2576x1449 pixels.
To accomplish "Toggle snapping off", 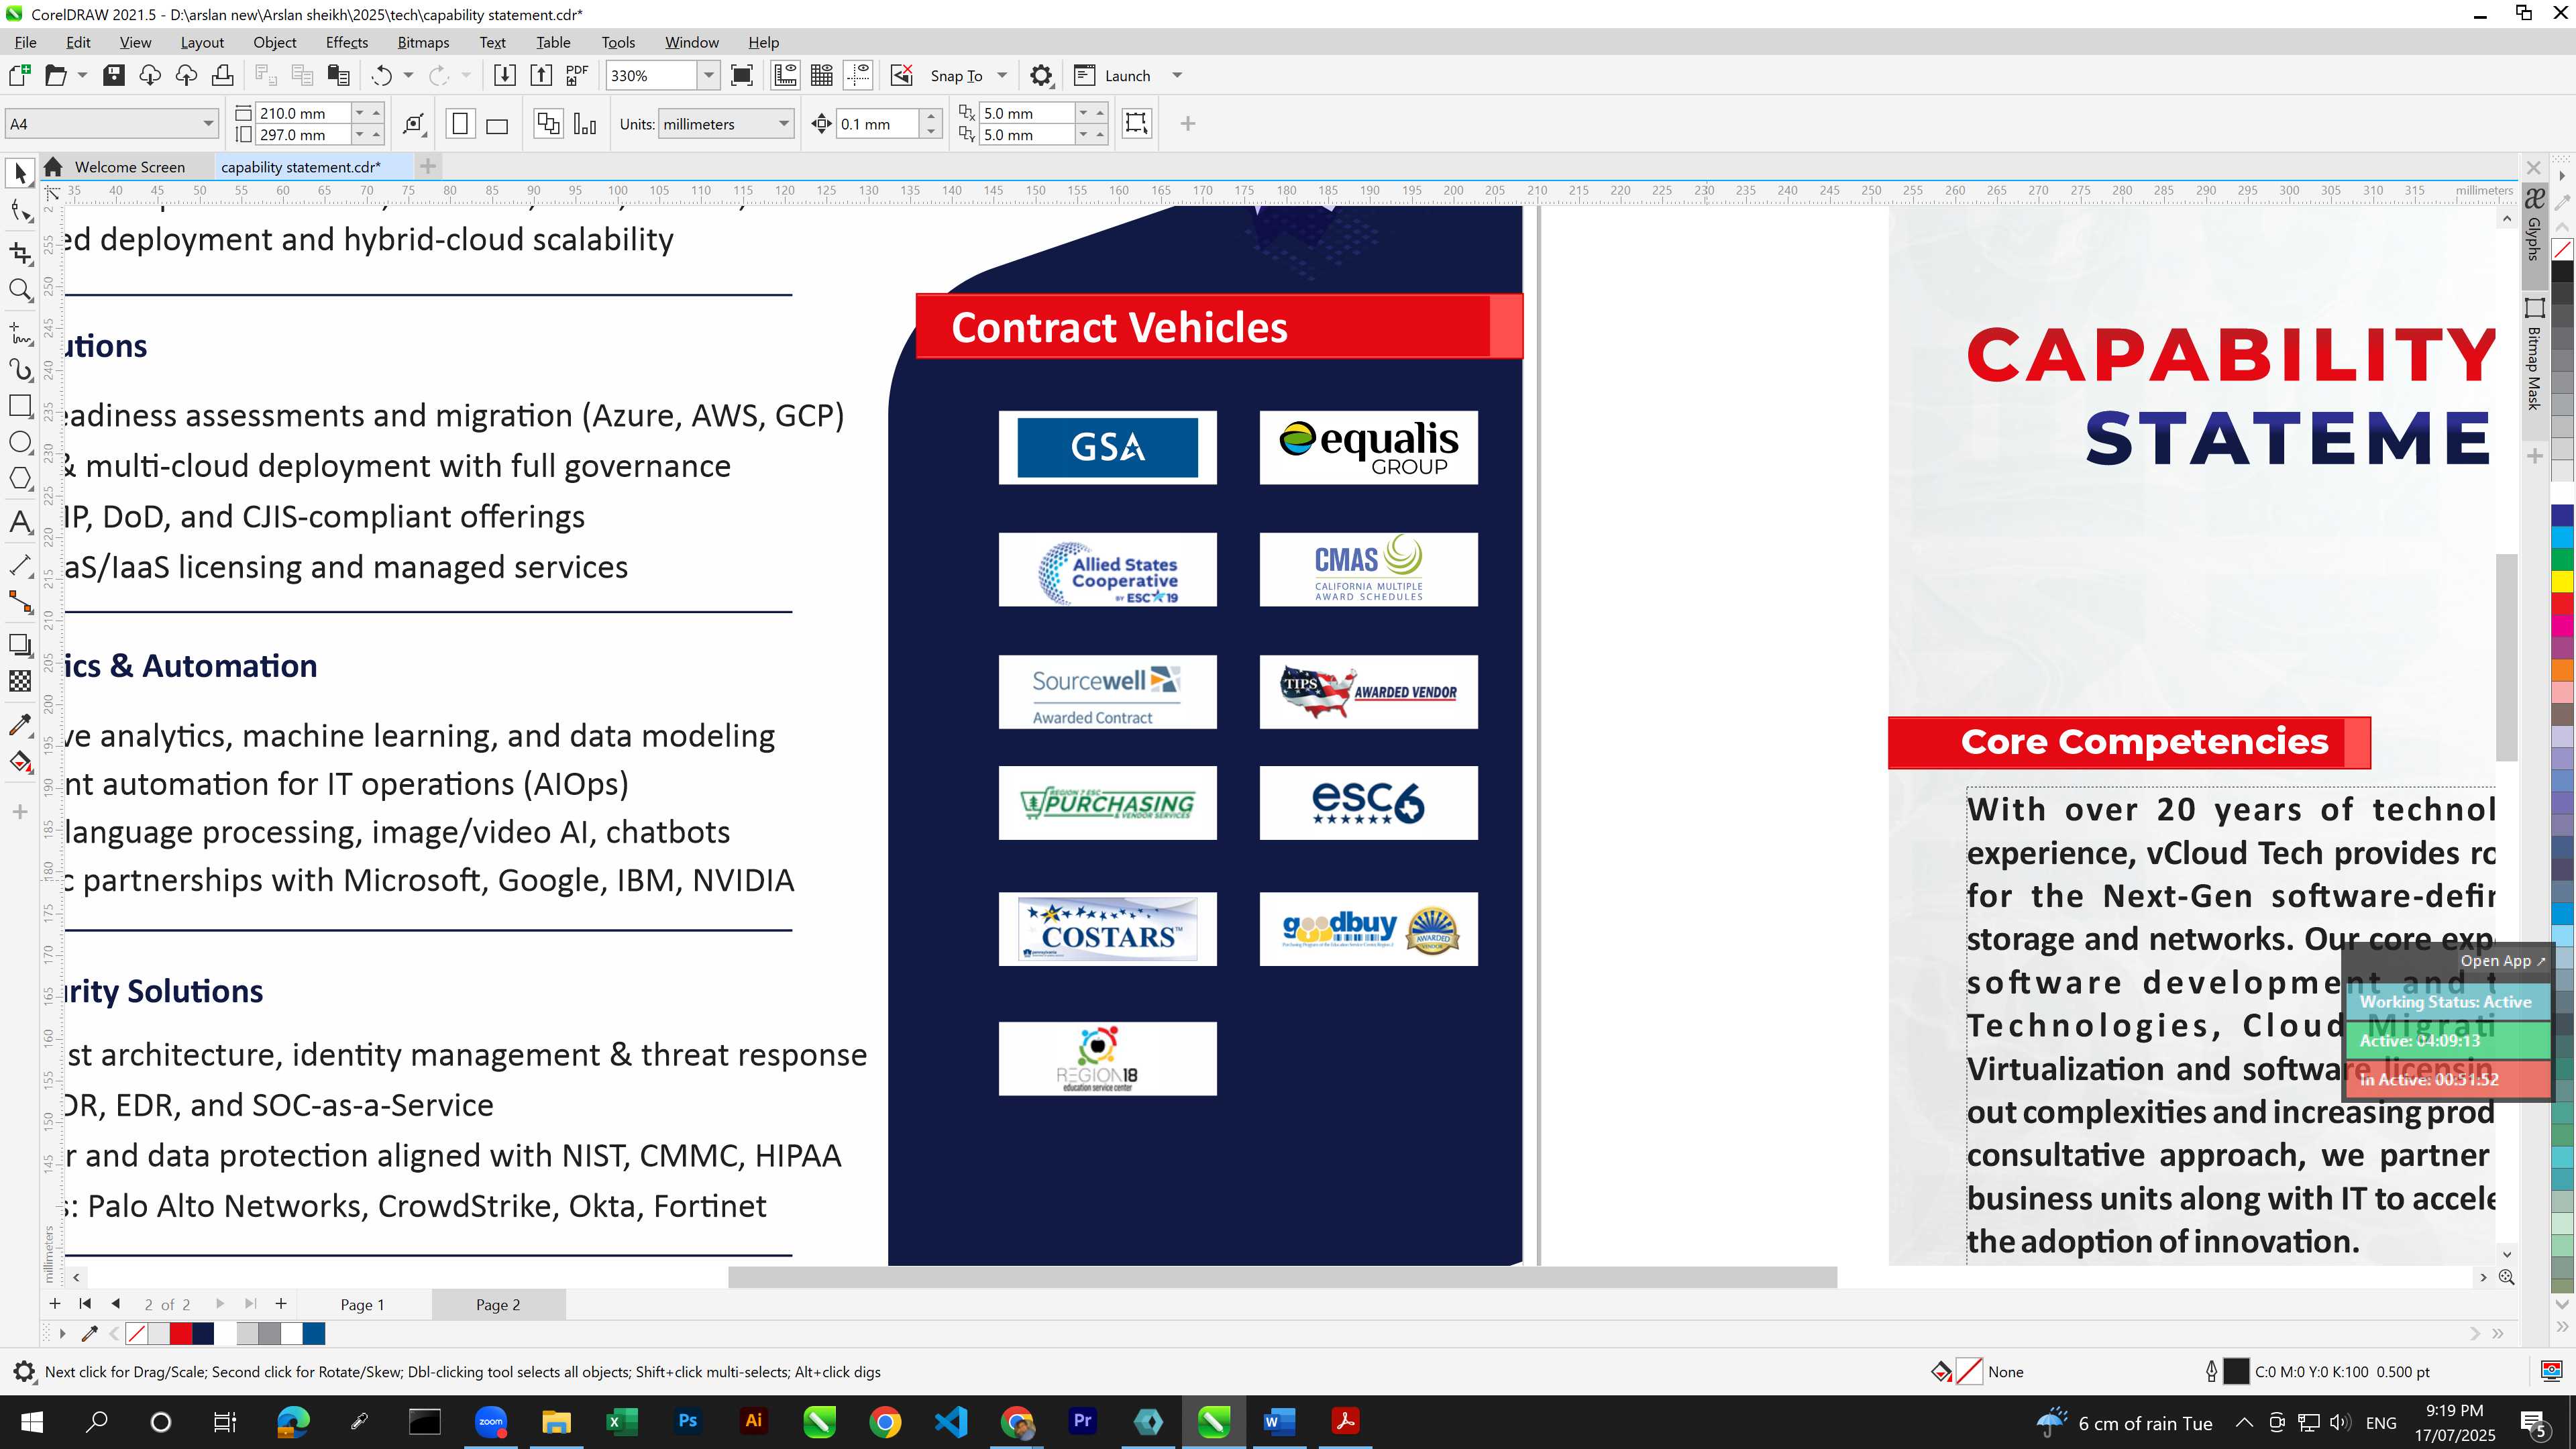I will click(x=902, y=75).
